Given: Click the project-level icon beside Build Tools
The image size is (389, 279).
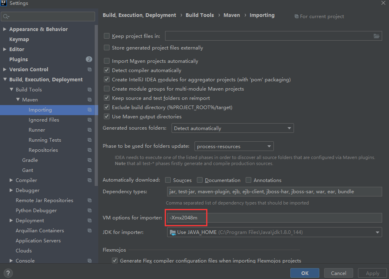Looking at the screenshot, I should point(89,89).
